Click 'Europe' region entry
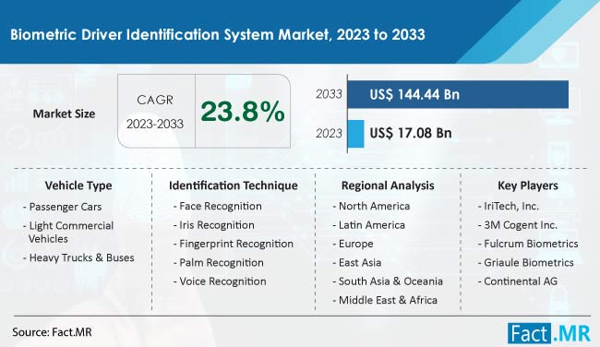The height and width of the screenshot is (347, 600). 353,244
